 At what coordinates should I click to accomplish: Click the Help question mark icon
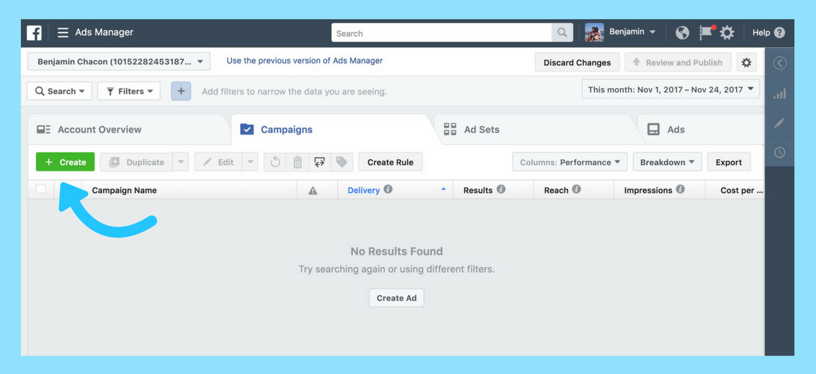pyautogui.click(x=779, y=33)
